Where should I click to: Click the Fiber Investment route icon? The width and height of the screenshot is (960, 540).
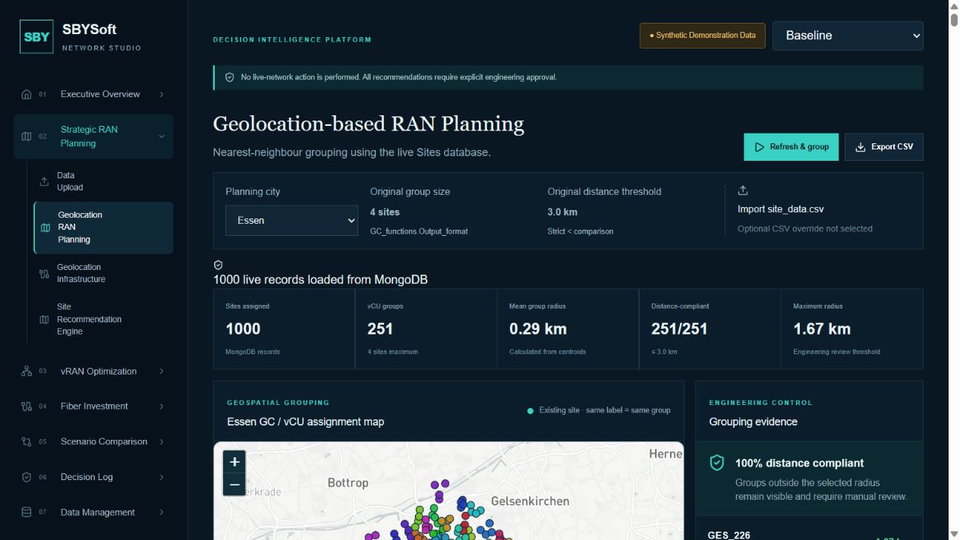[27, 407]
